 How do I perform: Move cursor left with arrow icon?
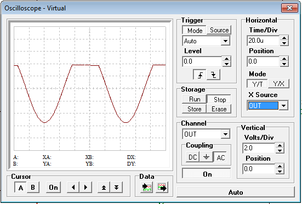click(x=73, y=187)
